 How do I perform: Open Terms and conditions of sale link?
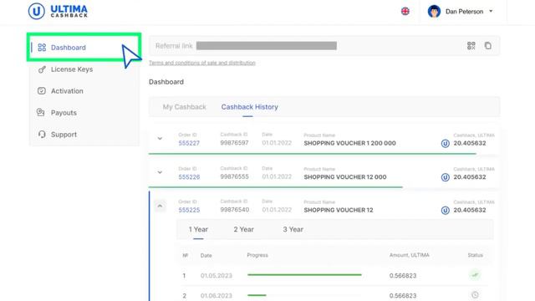pyautogui.click(x=202, y=63)
